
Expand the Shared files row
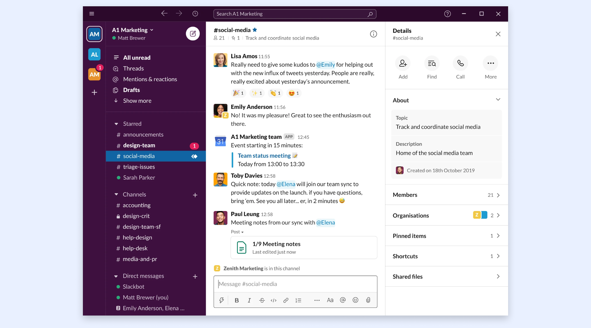pos(447,277)
